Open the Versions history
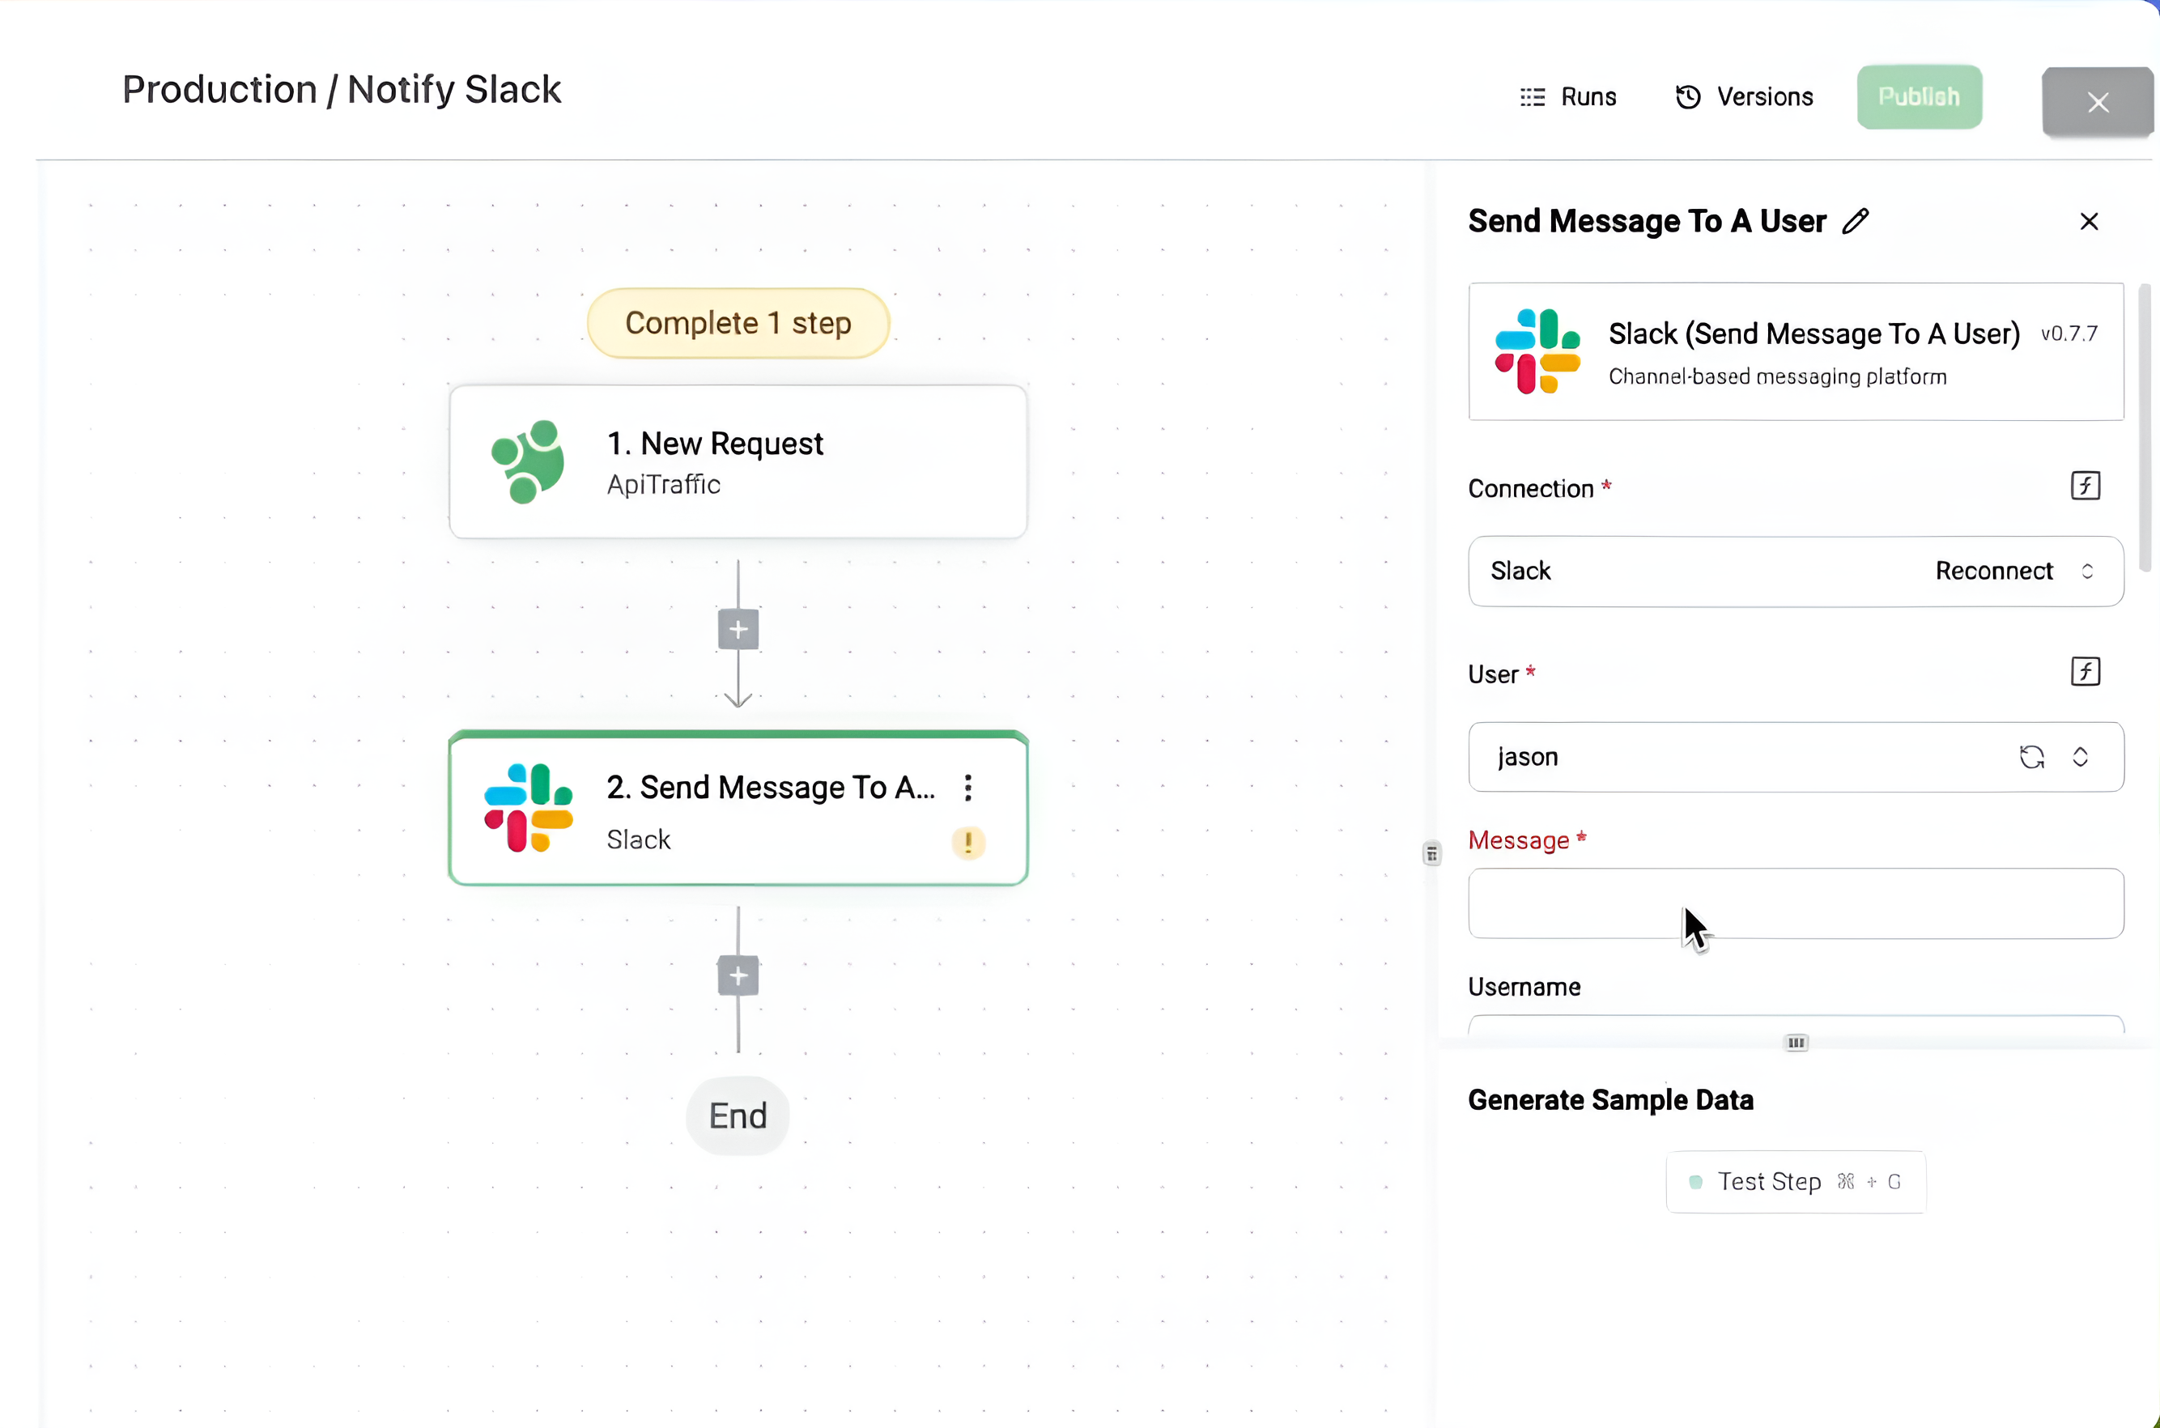This screenshot has width=2160, height=1428. (x=1744, y=96)
